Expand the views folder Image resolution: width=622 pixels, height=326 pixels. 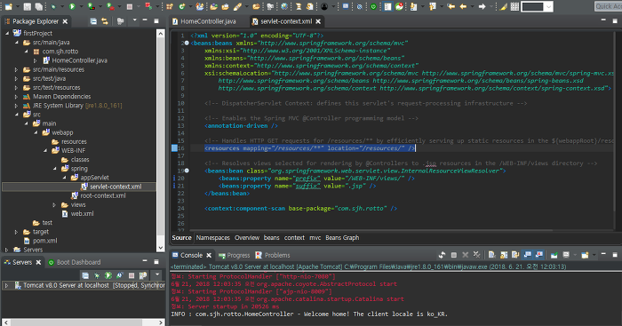[x=55, y=204]
